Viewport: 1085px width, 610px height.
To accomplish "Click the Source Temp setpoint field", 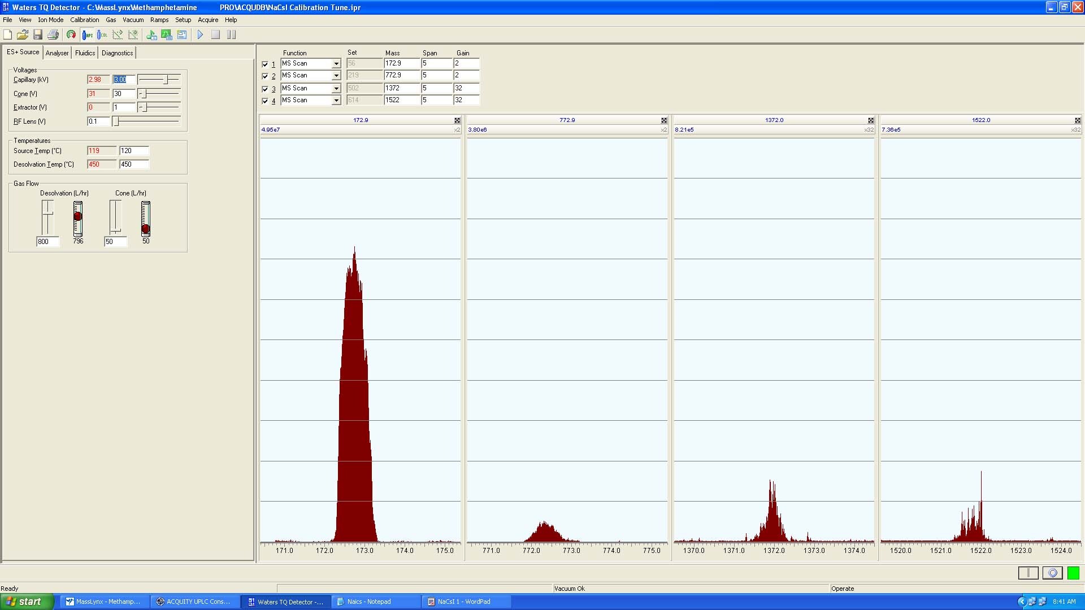I will tap(134, 151).
